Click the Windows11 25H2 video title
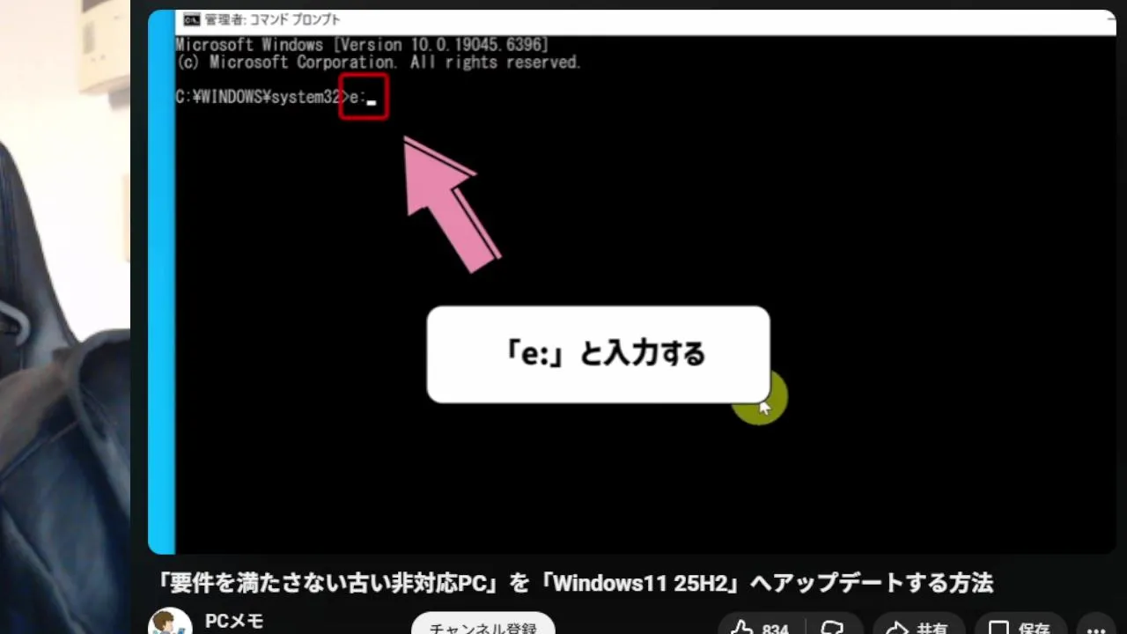1127x634 pixels. (575, 582)
